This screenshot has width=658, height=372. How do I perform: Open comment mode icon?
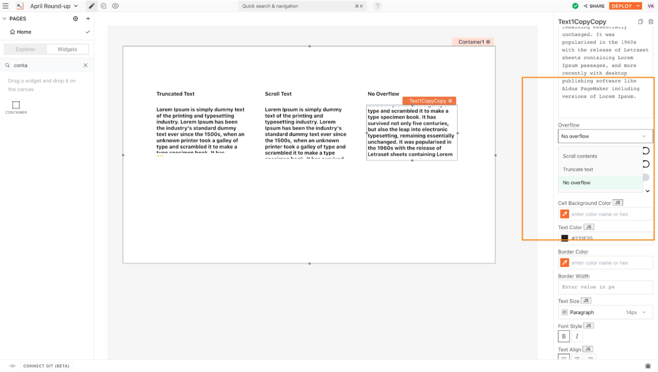point(104,6)
